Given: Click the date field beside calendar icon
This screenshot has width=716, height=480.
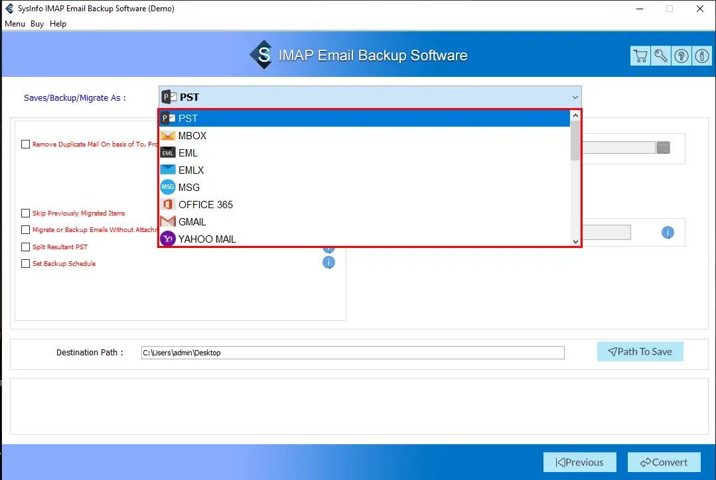Looking at the screenshot, I should (618, 147).
